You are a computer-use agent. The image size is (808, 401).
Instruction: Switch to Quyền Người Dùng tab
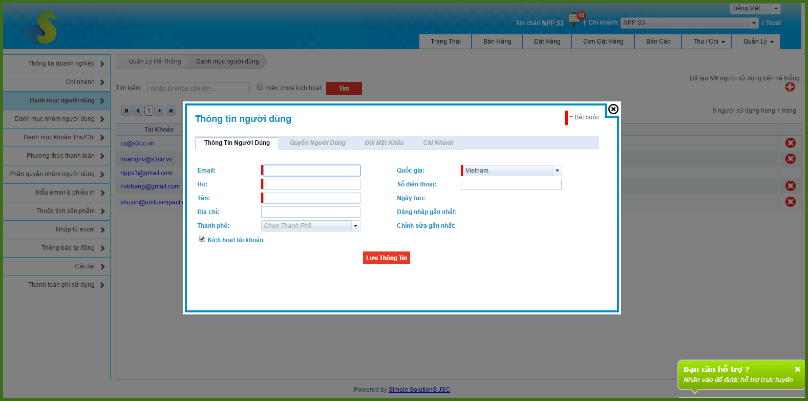[317, 143]
